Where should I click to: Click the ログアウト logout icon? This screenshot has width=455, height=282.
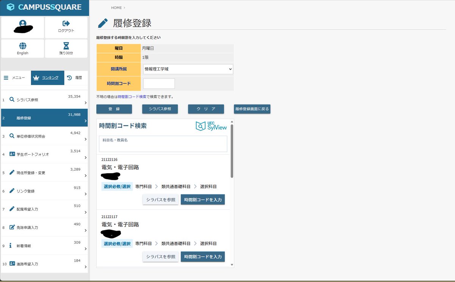[x=66, y=23]
